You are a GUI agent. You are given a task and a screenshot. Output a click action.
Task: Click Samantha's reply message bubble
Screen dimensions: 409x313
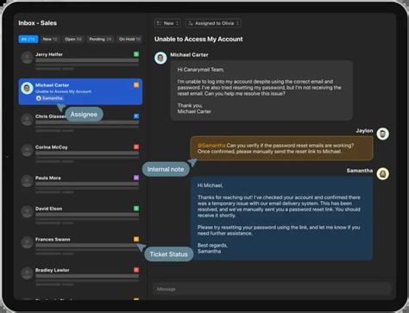(x=281, y=218)
